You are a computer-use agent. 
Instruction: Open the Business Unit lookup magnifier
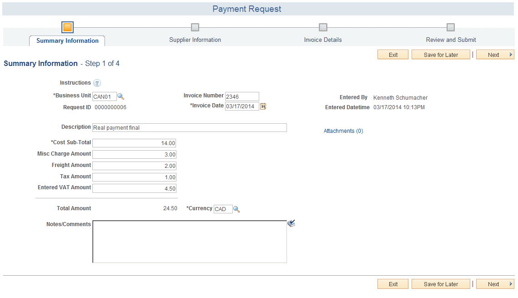(x=121, y=96)
